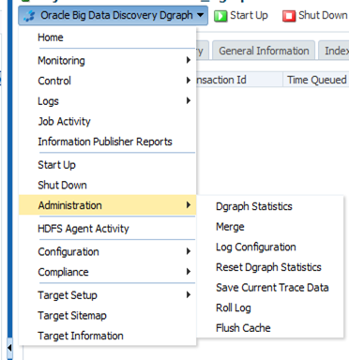Choose the Configuration menu entry
The width and height of the screenshot is (349, 360).
(107, 251)
